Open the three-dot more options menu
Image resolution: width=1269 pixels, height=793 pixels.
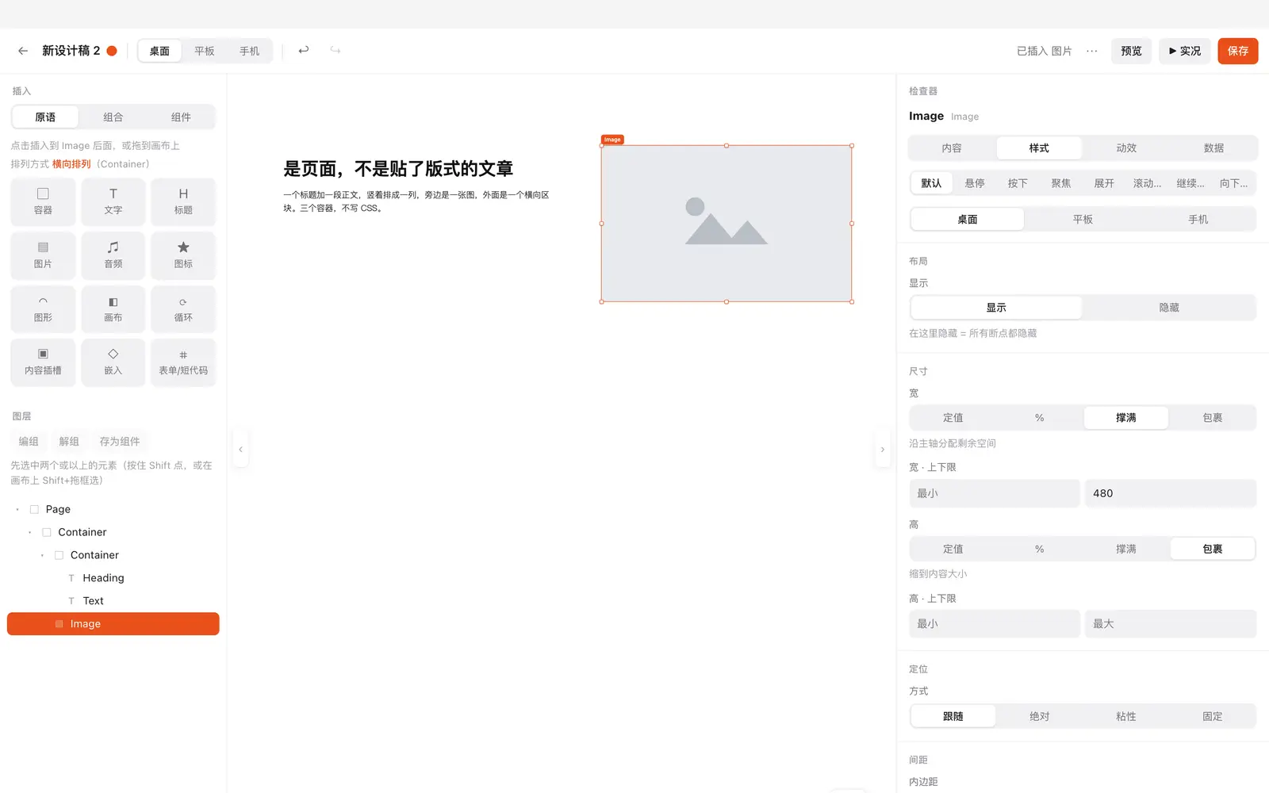coord(1092,51)
